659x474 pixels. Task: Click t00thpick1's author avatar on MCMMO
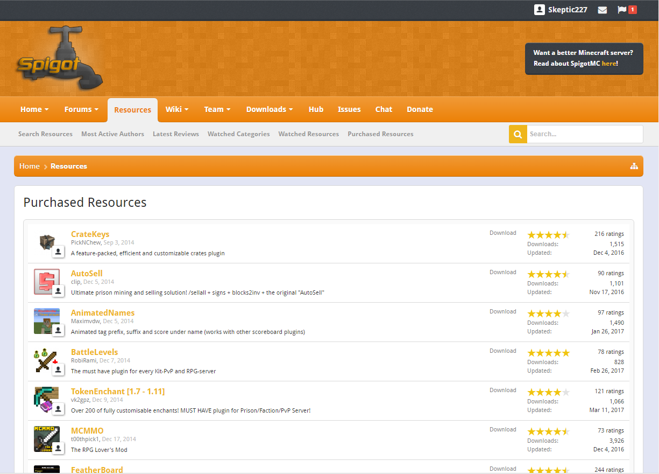pyautogui.click(x=59, y=448)
